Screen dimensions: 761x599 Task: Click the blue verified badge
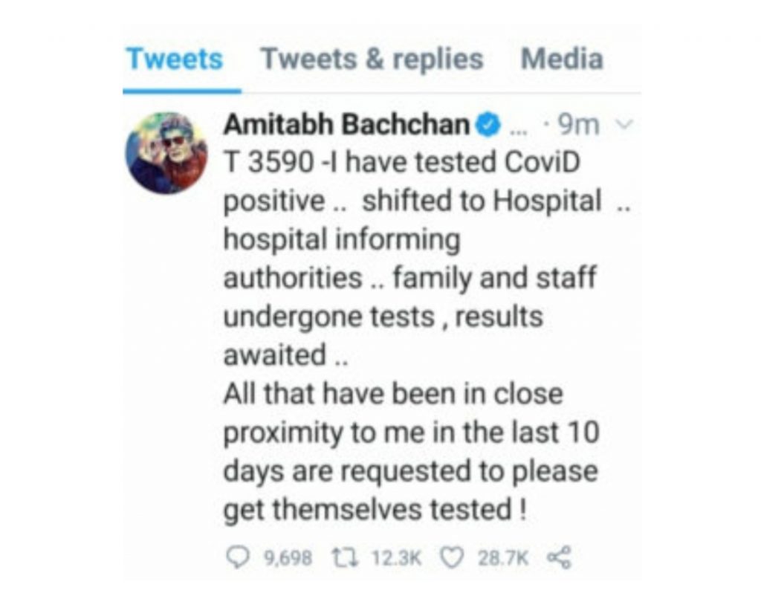click(488, 126)
